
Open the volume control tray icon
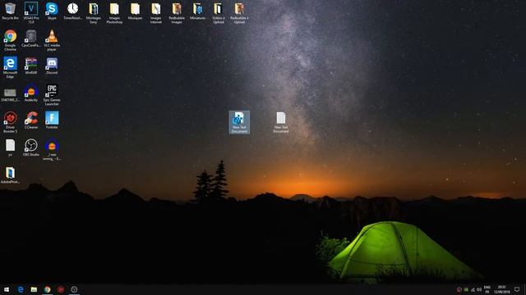point(479,289)
